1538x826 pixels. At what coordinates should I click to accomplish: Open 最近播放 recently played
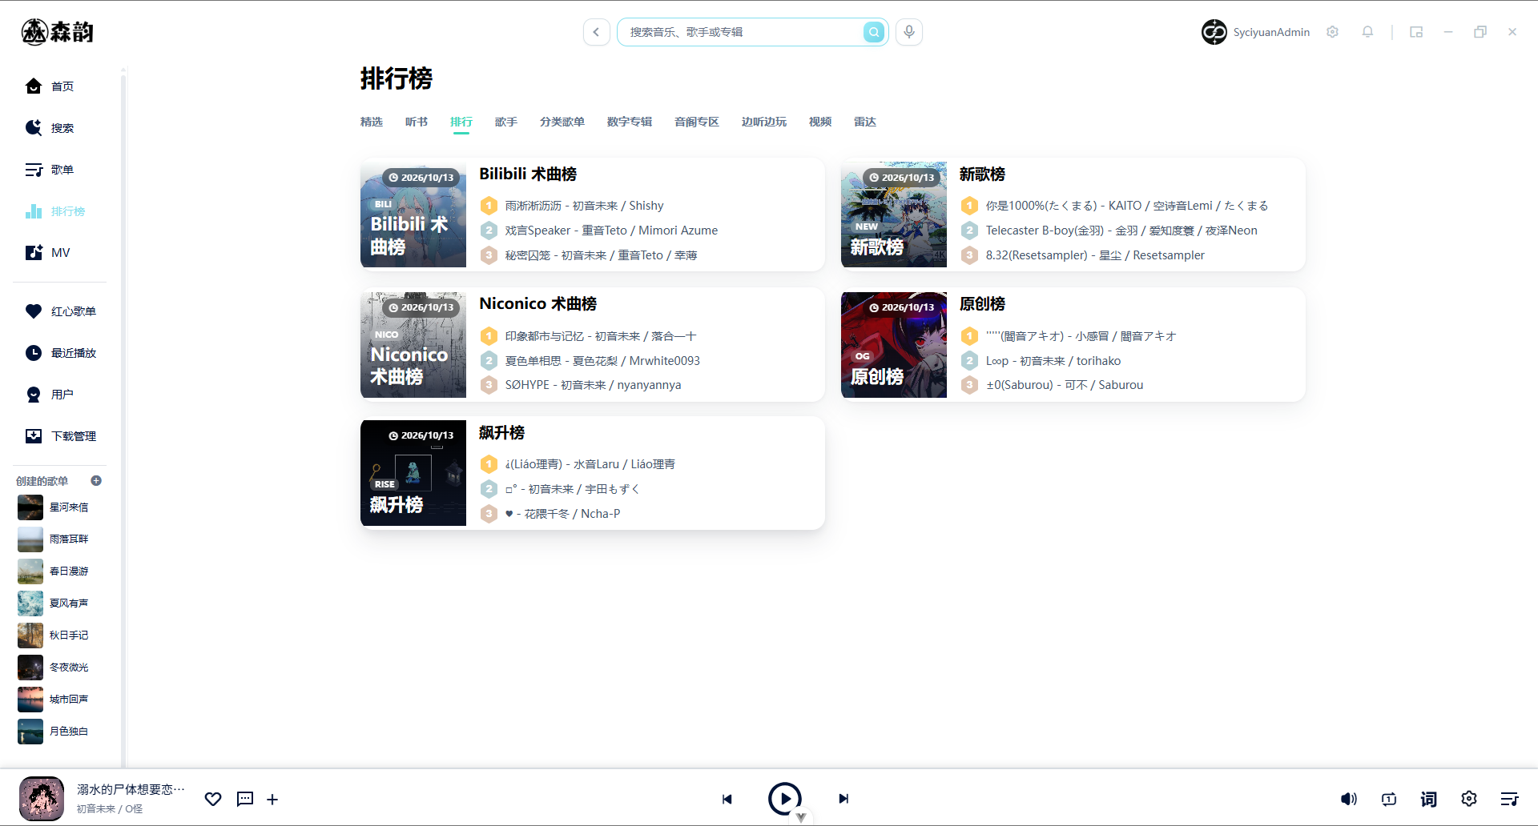(61, 353)
